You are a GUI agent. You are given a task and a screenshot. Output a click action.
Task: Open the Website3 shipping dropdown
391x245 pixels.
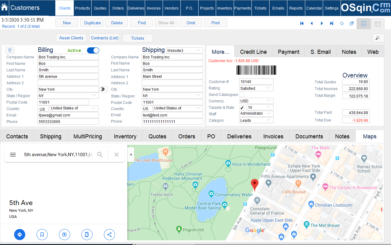[184, 50]
